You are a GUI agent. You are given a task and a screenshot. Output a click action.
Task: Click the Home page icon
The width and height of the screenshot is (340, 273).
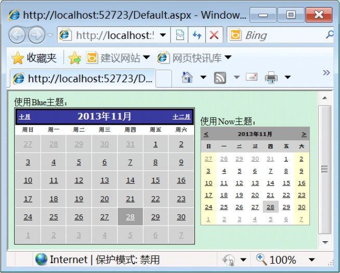[x=187, y=77]
